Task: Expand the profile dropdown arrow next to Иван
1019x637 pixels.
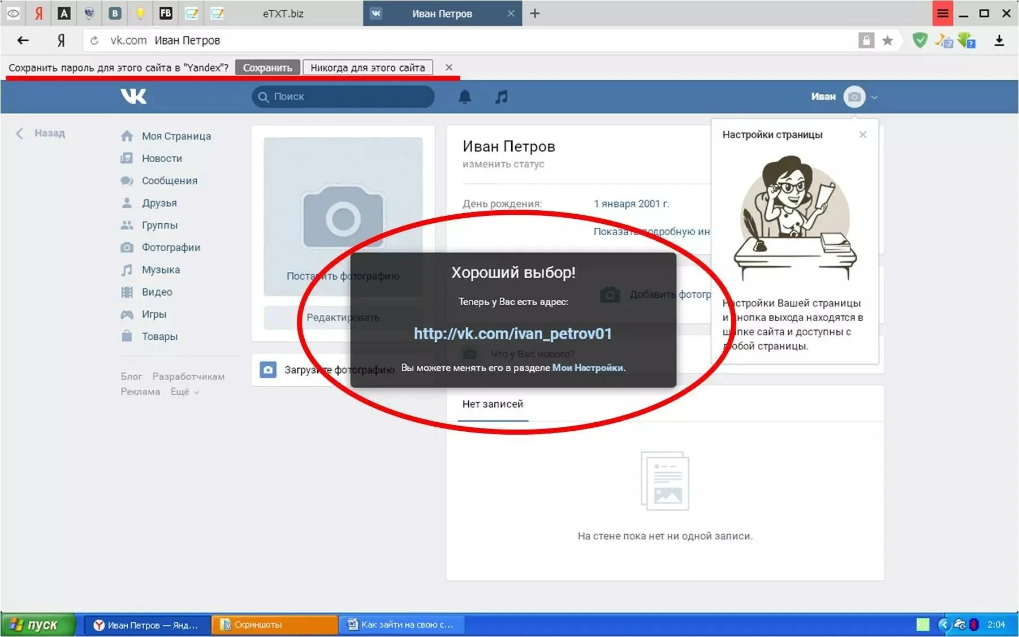Action: pos(874,97)
